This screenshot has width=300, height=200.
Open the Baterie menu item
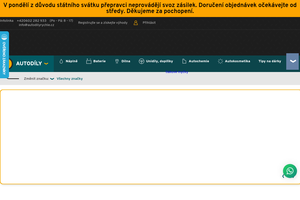click(x=99, y=61)
